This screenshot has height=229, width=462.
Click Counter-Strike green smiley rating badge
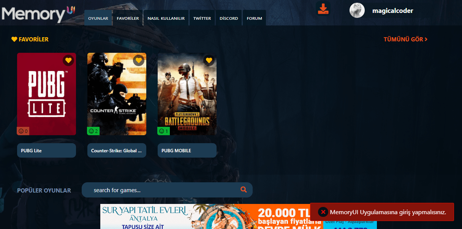[x=93, y=131]
